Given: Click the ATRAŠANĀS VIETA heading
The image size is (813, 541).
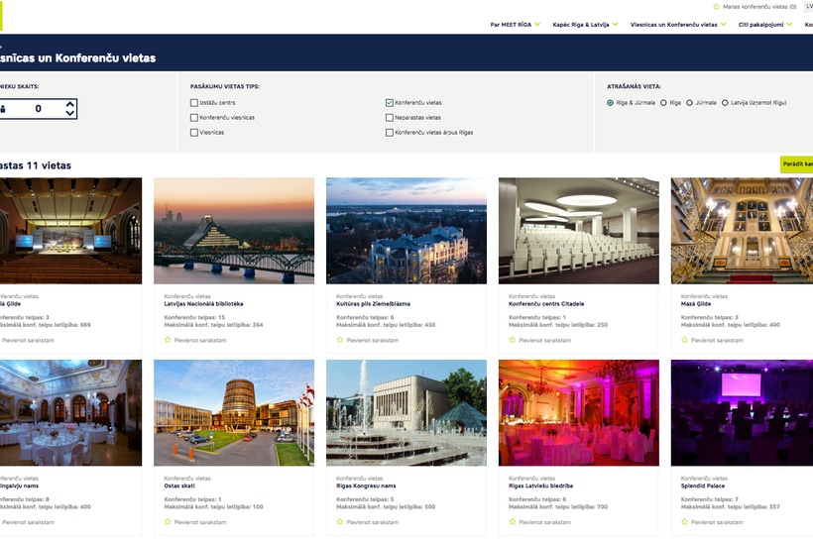Looking at the screenshot, I should 635,86.
